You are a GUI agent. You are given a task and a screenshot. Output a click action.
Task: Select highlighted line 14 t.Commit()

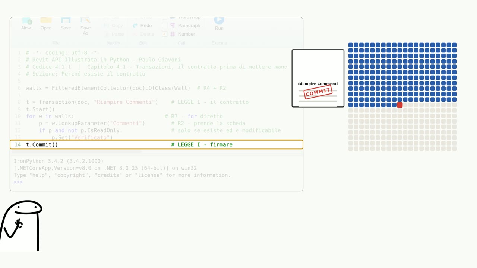tap(157, 144)
